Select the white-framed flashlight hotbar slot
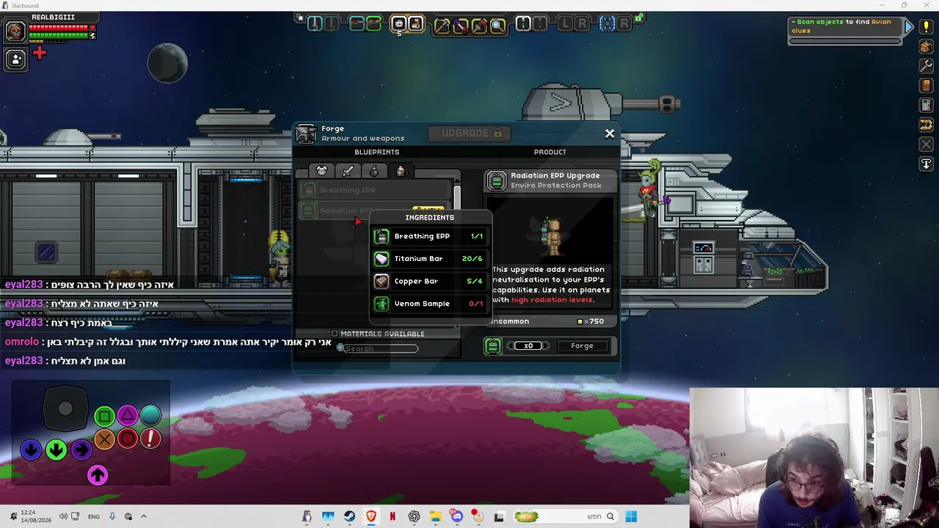Viewport: 939px width, 528px height. (x=524, y=24)
